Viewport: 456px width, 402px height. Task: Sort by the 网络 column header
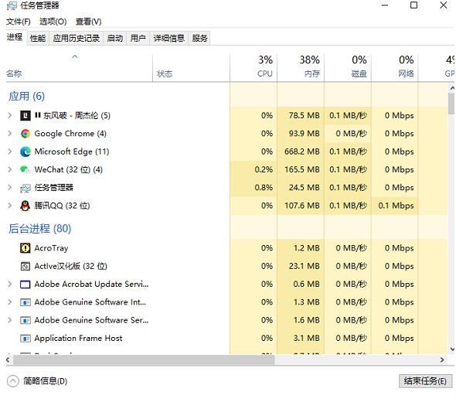pos(395,67)
